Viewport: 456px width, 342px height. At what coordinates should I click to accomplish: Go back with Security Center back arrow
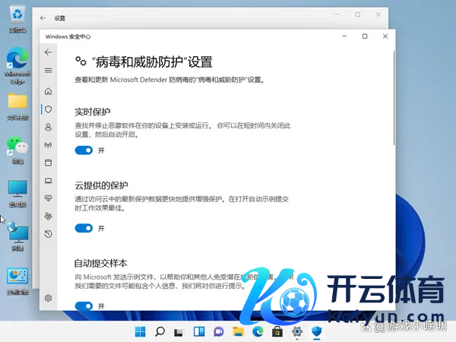click(49, 52)
